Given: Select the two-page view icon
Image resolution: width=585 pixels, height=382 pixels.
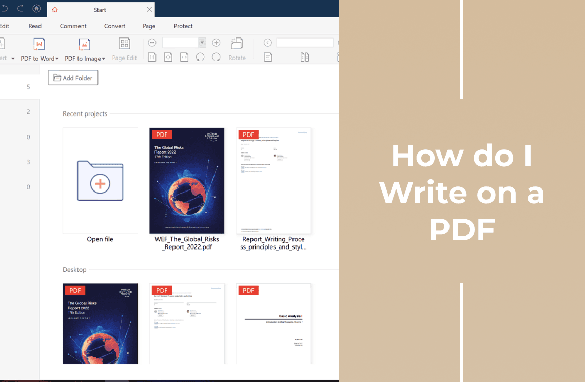Looking at the screenshot, I should pyautogui.click(x=305, y=57).
